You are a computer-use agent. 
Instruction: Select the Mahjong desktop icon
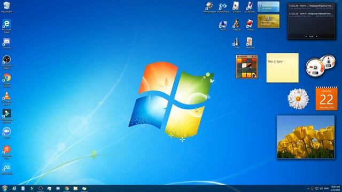(x=250, y=43)
